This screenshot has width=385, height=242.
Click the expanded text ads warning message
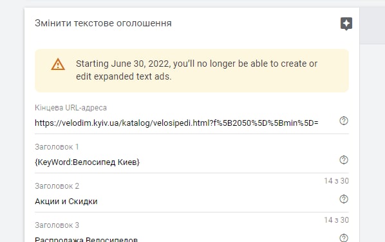196,70
